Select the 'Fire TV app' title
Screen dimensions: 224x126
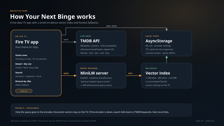[x=27, y=42]
